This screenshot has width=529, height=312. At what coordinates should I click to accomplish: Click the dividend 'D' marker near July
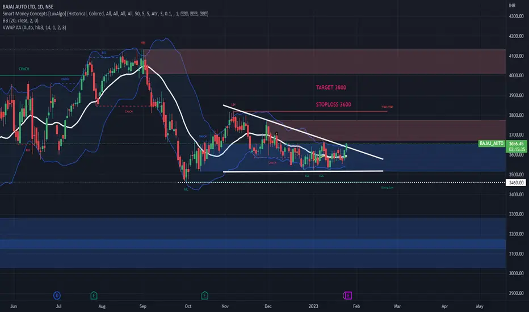57,296
